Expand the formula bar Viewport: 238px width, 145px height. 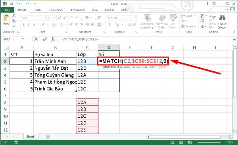click(234, 39)
